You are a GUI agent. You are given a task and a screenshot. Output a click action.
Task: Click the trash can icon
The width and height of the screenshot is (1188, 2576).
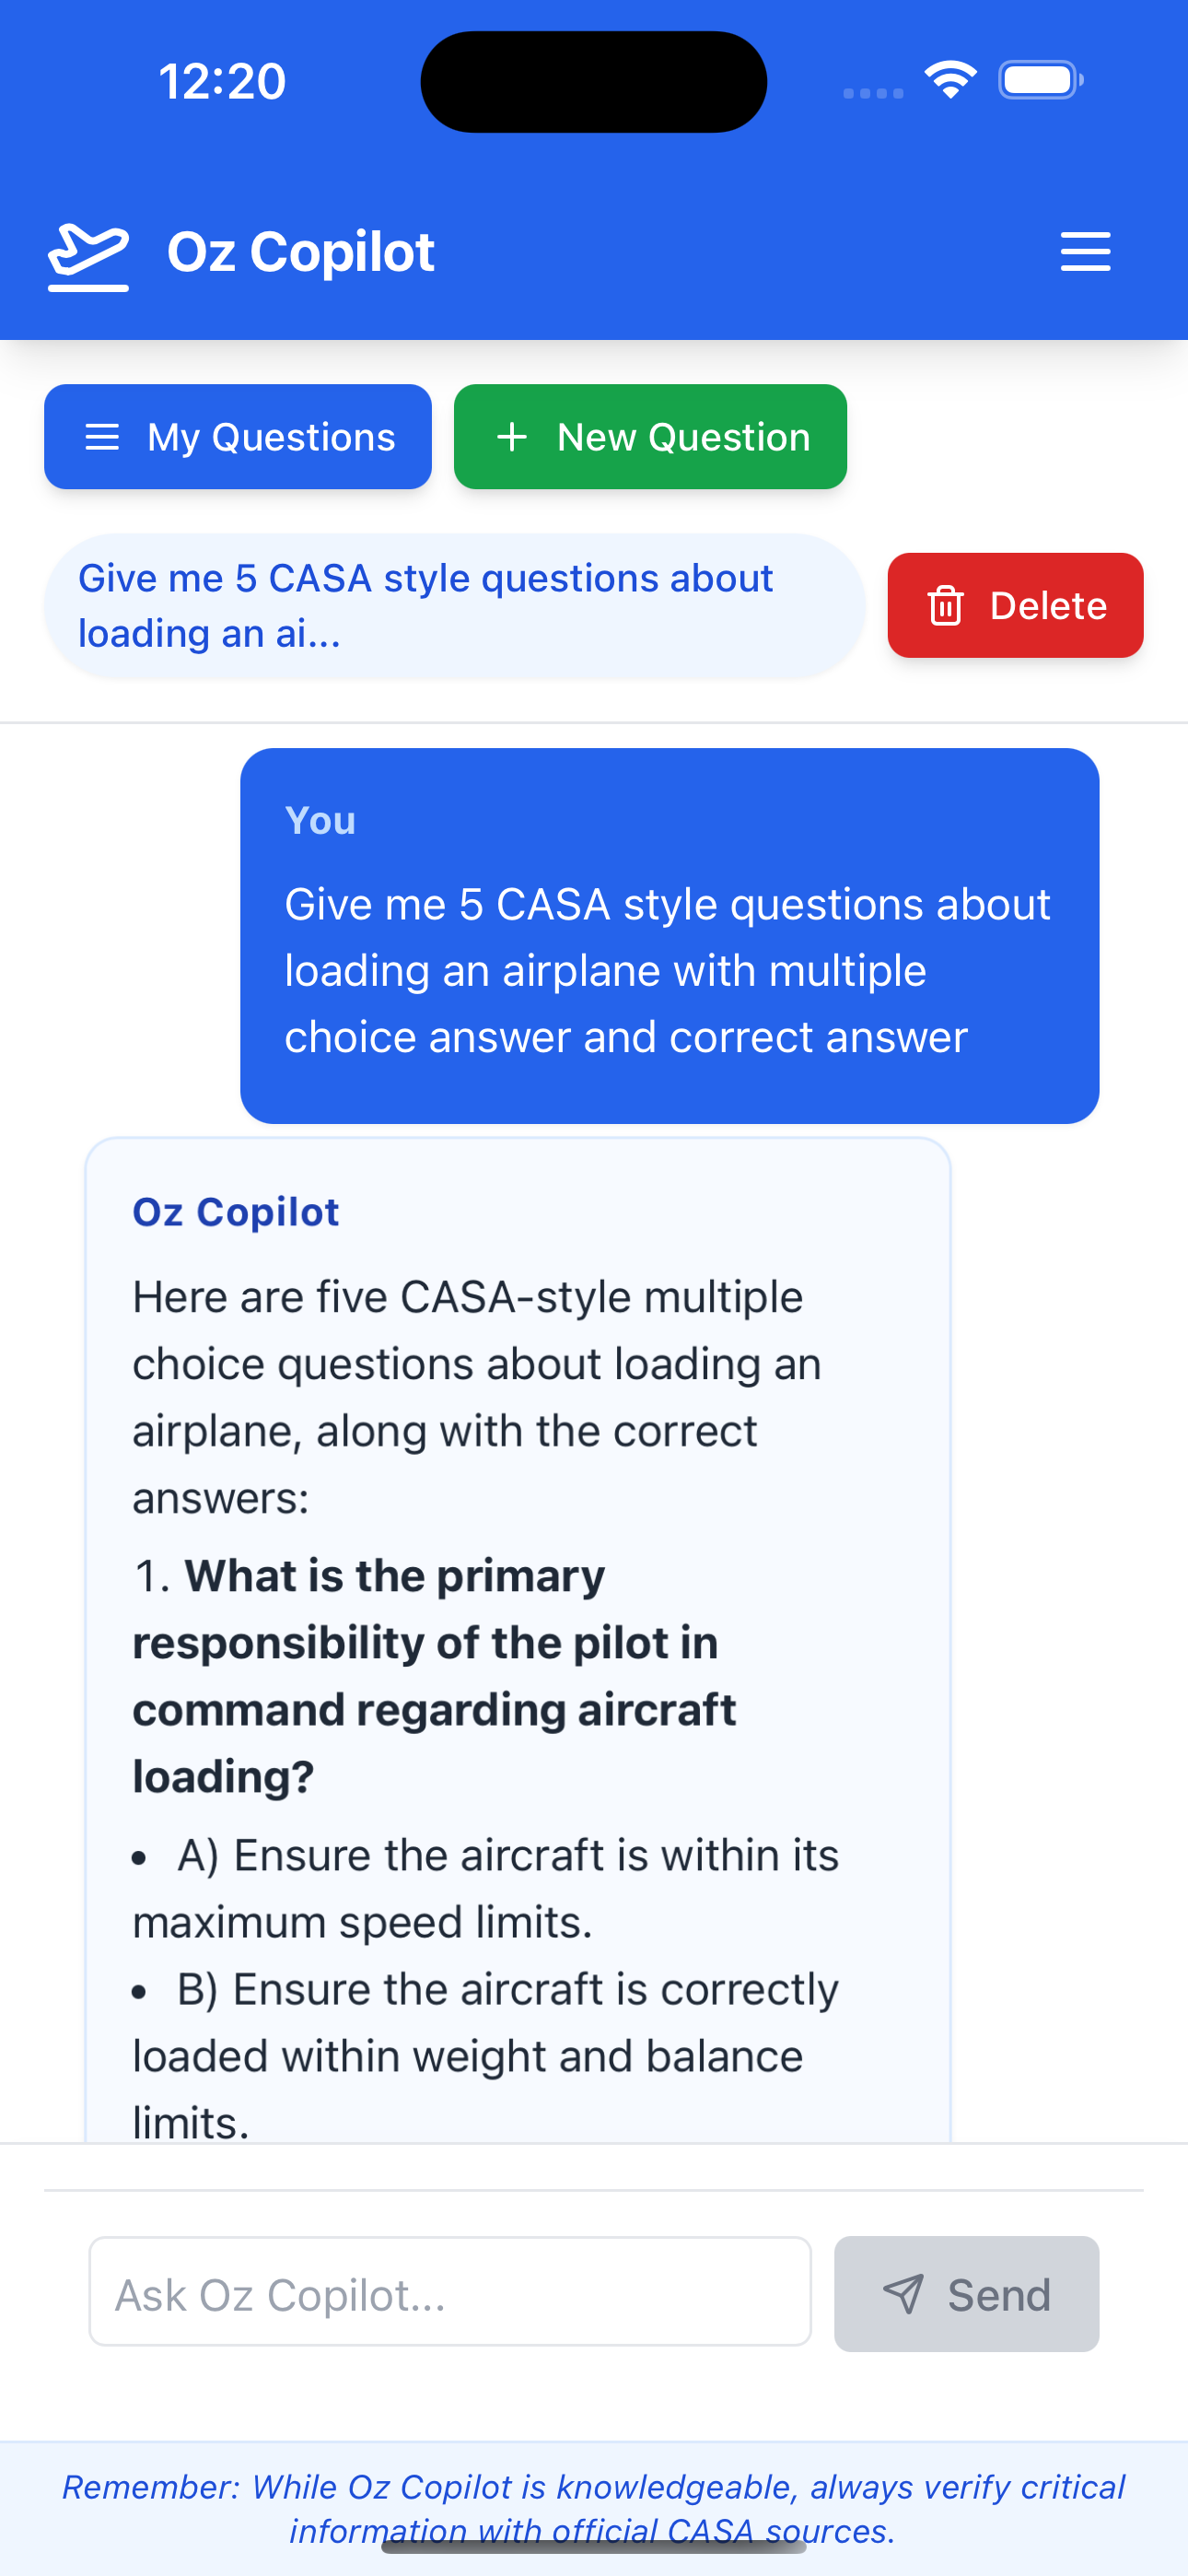(x=945, y=606)
